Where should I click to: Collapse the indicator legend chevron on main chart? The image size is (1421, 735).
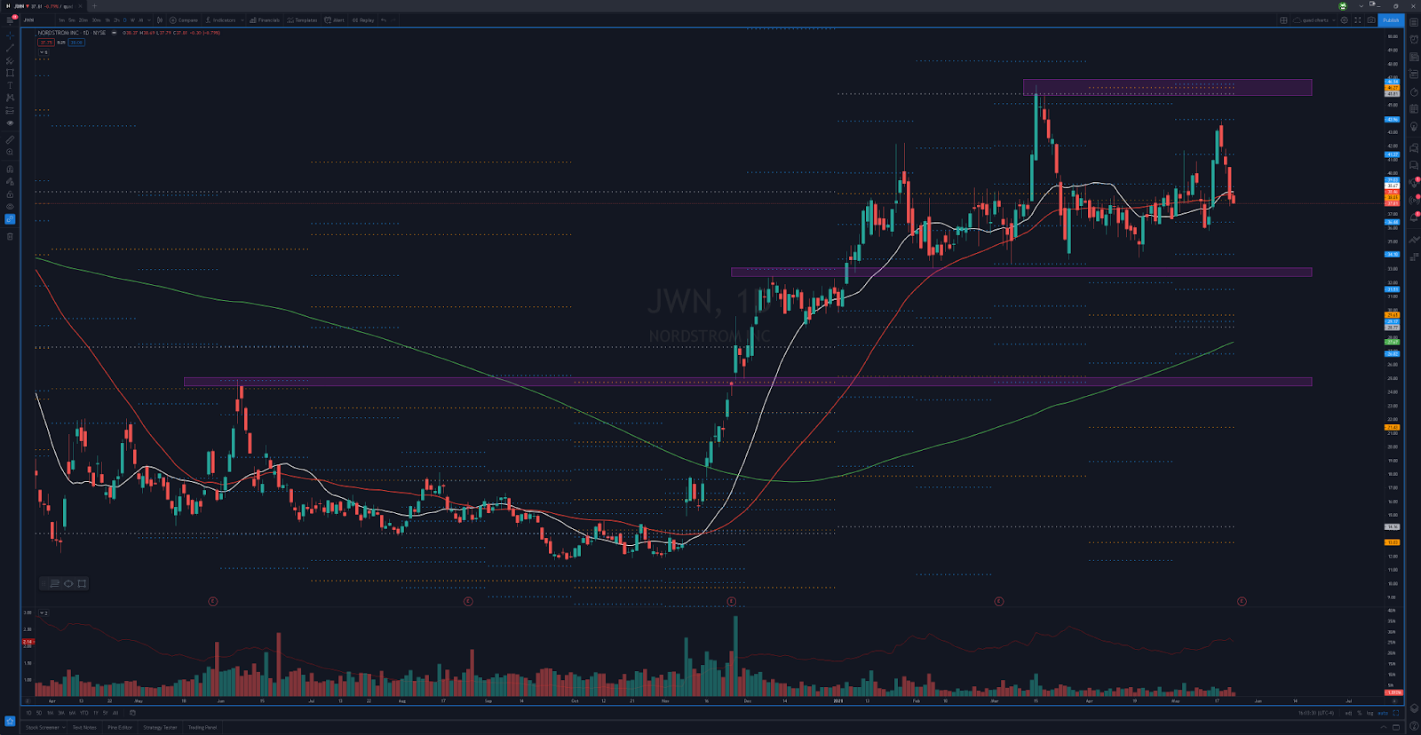click(x=42, y=52)
